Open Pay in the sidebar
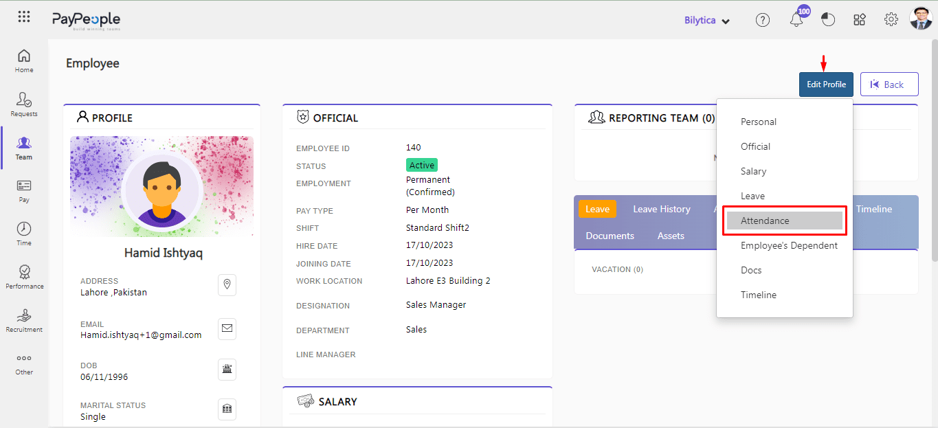 click(24, 191)
